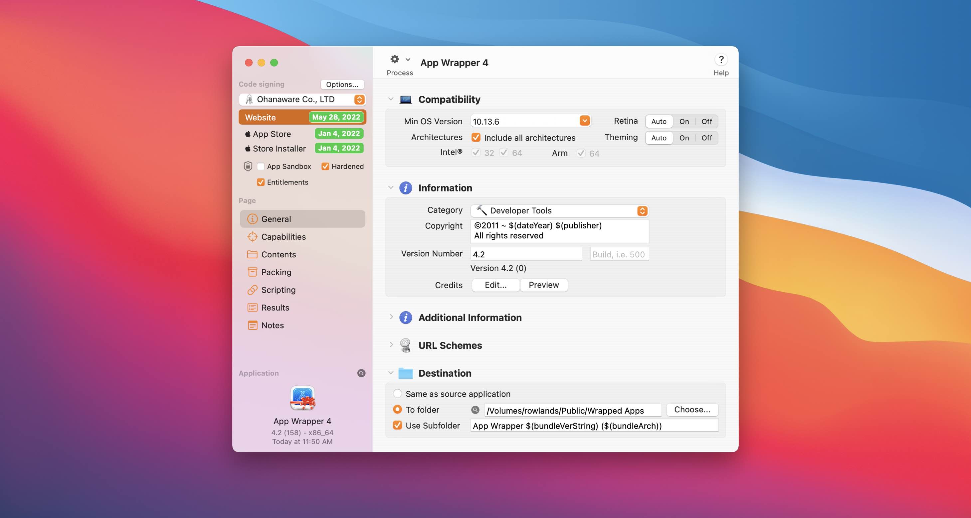Click the App Wrapper 4 application icon
The height and width of the screenshot is (518, 971).
pyautogui.click(x=302, y=398)
